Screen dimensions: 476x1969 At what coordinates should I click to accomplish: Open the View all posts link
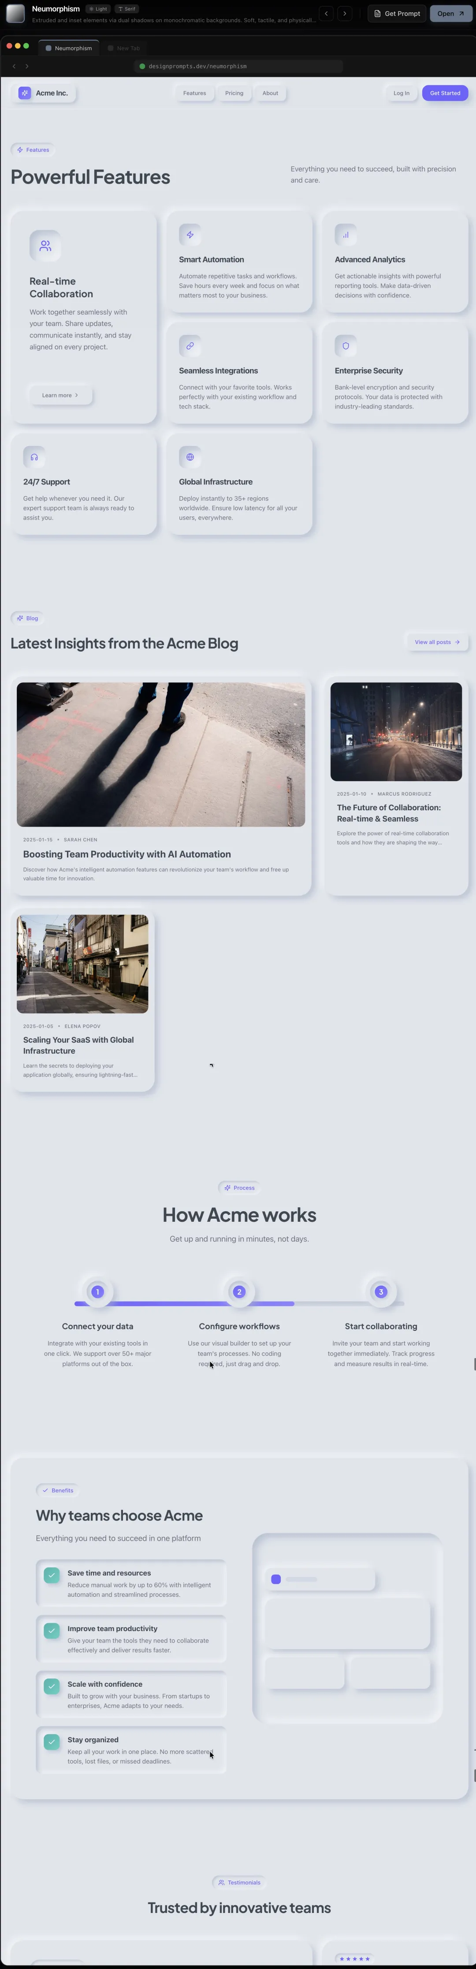point(437,642)
